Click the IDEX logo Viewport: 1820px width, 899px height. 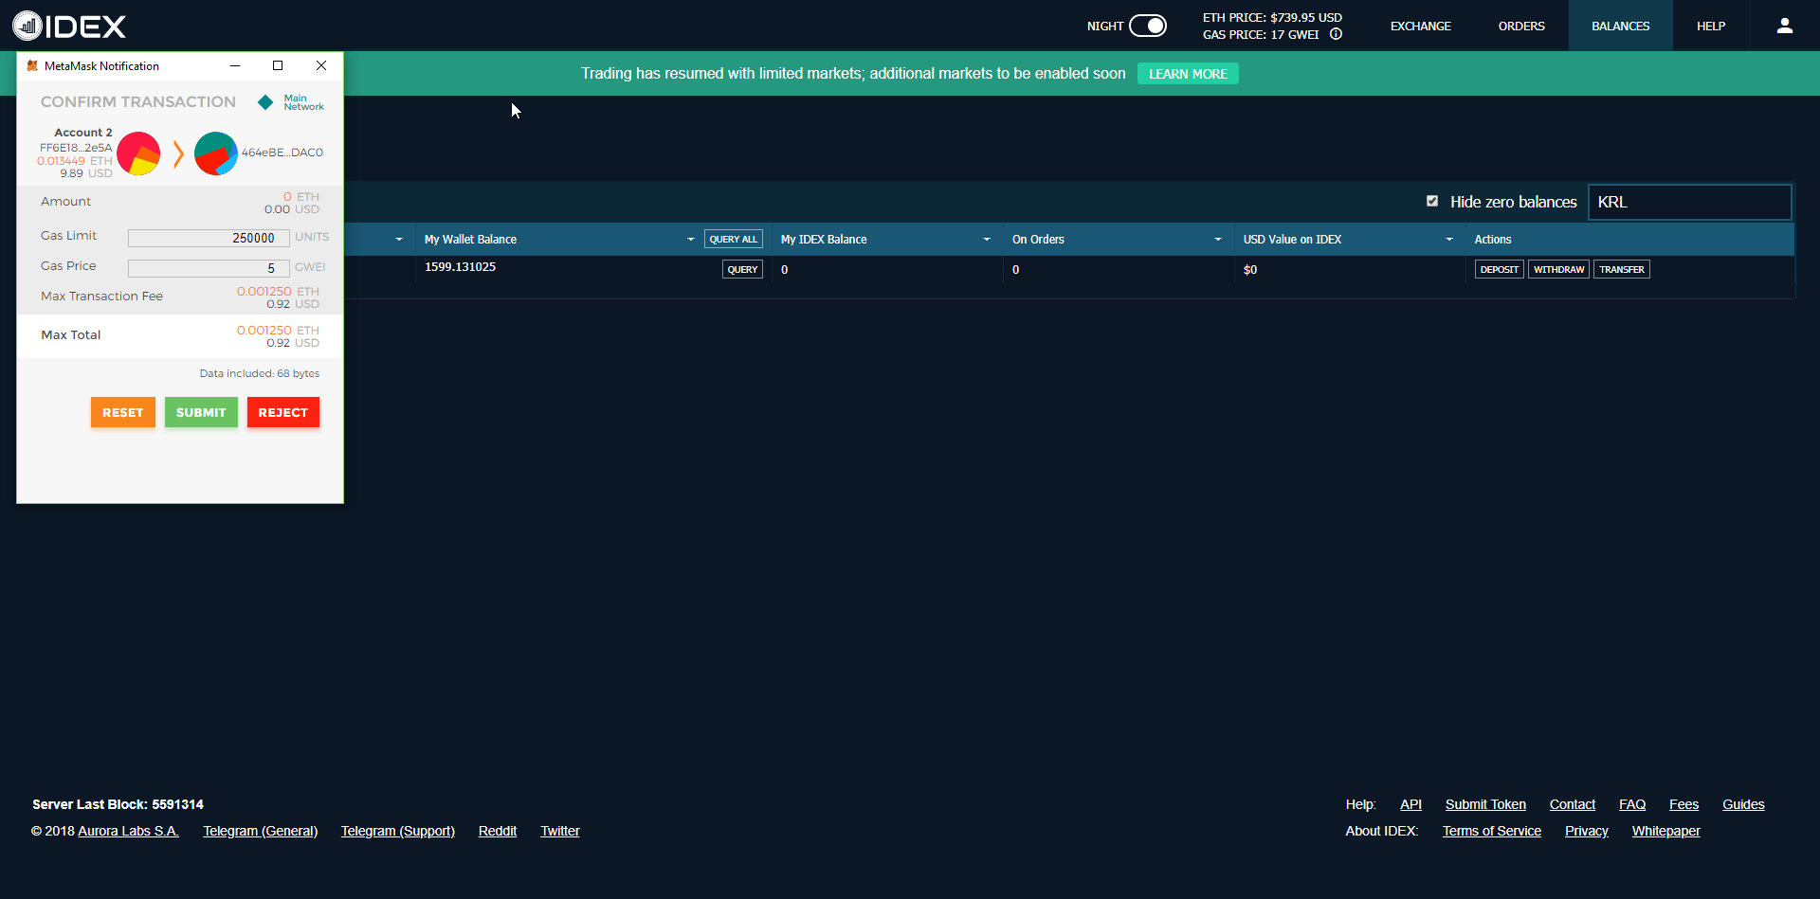69,26
